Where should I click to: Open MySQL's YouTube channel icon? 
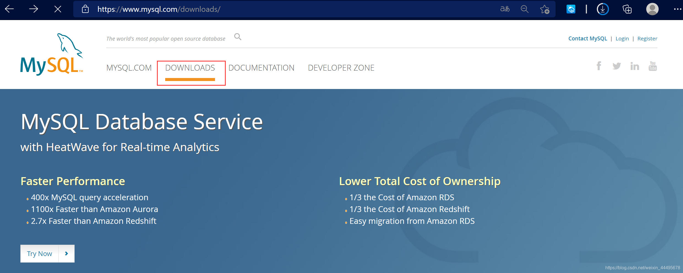pos(652,66)
